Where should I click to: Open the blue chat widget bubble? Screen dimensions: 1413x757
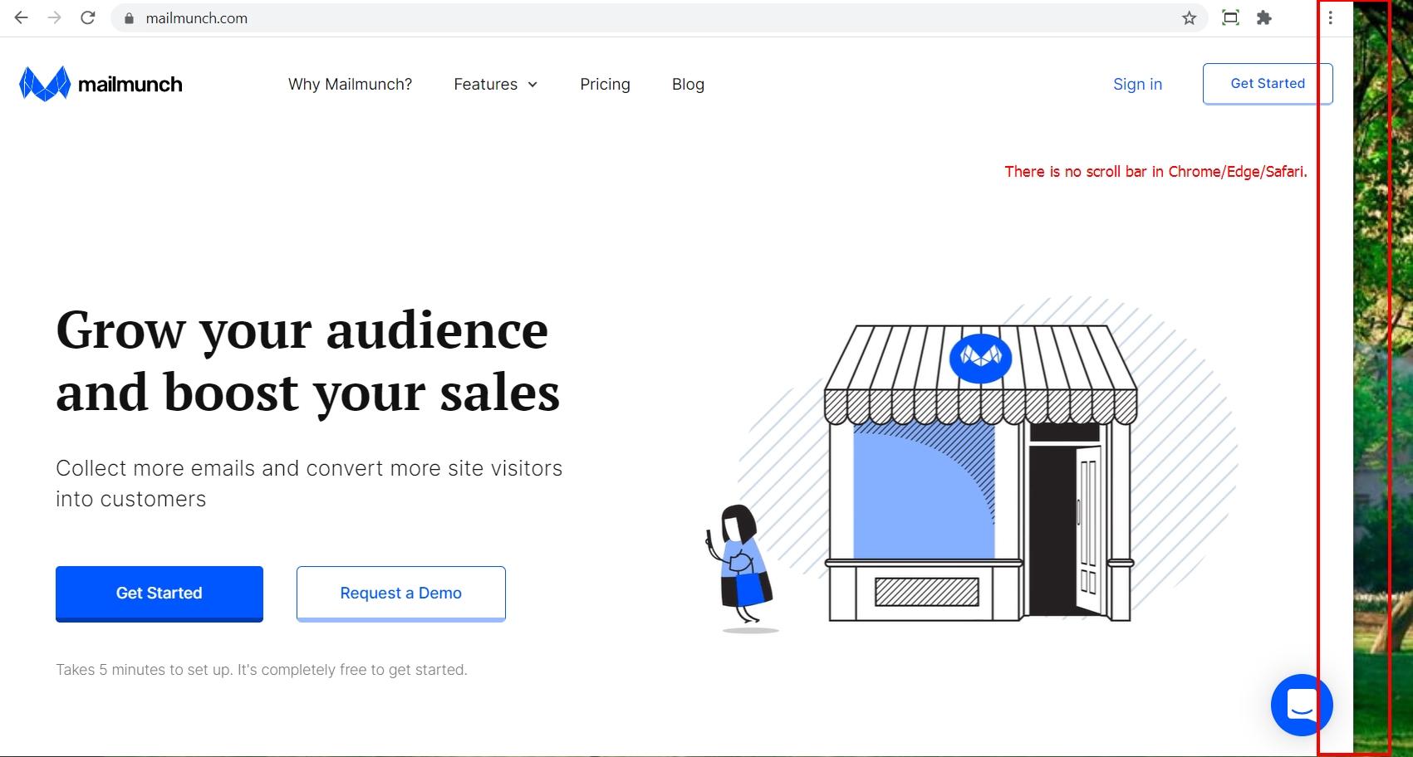pyautogui.click(x=1302, y=705)
